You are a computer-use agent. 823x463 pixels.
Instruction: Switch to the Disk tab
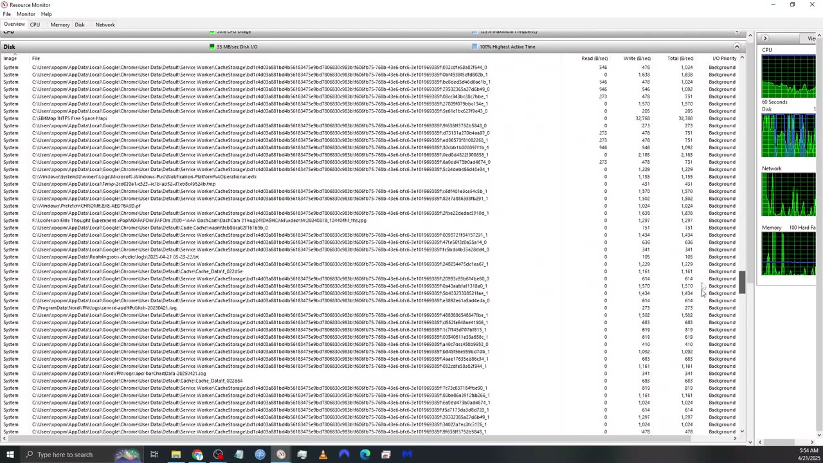coord(80,24)
